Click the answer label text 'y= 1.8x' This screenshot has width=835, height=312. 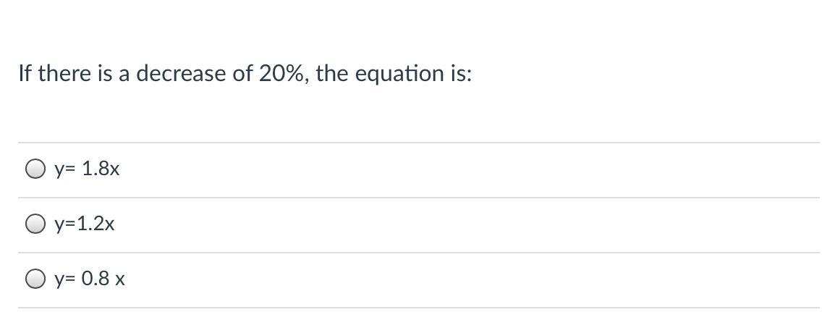87,169
